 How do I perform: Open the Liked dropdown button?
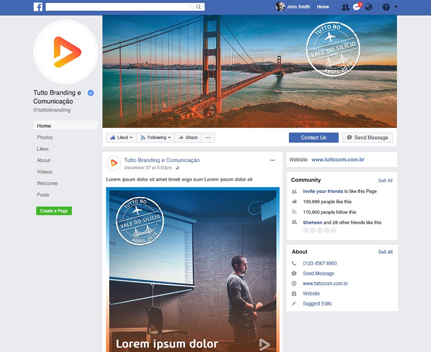(121, 137)
